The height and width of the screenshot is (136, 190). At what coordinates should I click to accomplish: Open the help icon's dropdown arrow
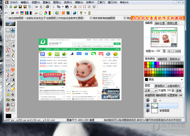[x=85, y=13]
